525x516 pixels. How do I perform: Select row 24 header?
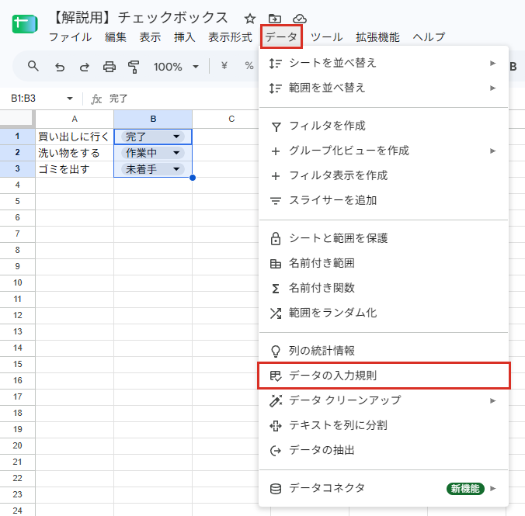click(x=17, y=511)
